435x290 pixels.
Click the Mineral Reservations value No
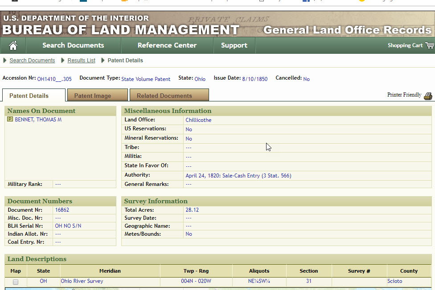click(x=189, y=139)
